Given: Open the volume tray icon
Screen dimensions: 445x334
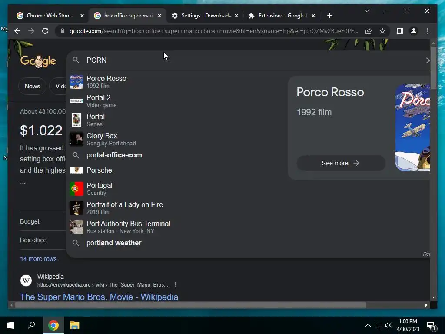Looking at the screenshot, I should click(x=389, y=325).
